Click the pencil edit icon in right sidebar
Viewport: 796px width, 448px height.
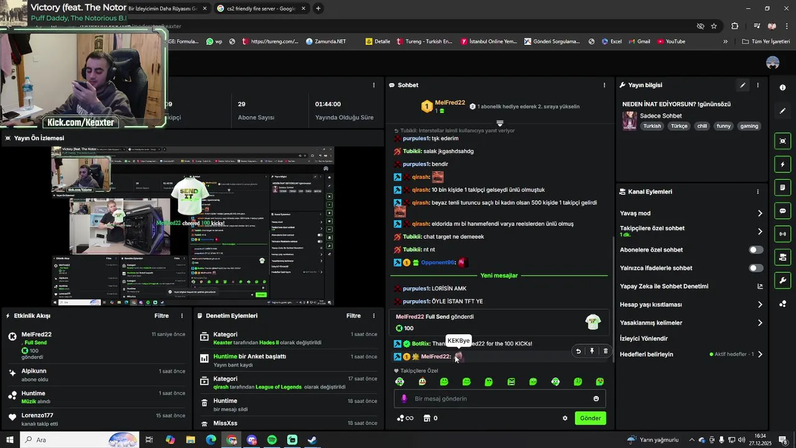(x=782, y=111)
